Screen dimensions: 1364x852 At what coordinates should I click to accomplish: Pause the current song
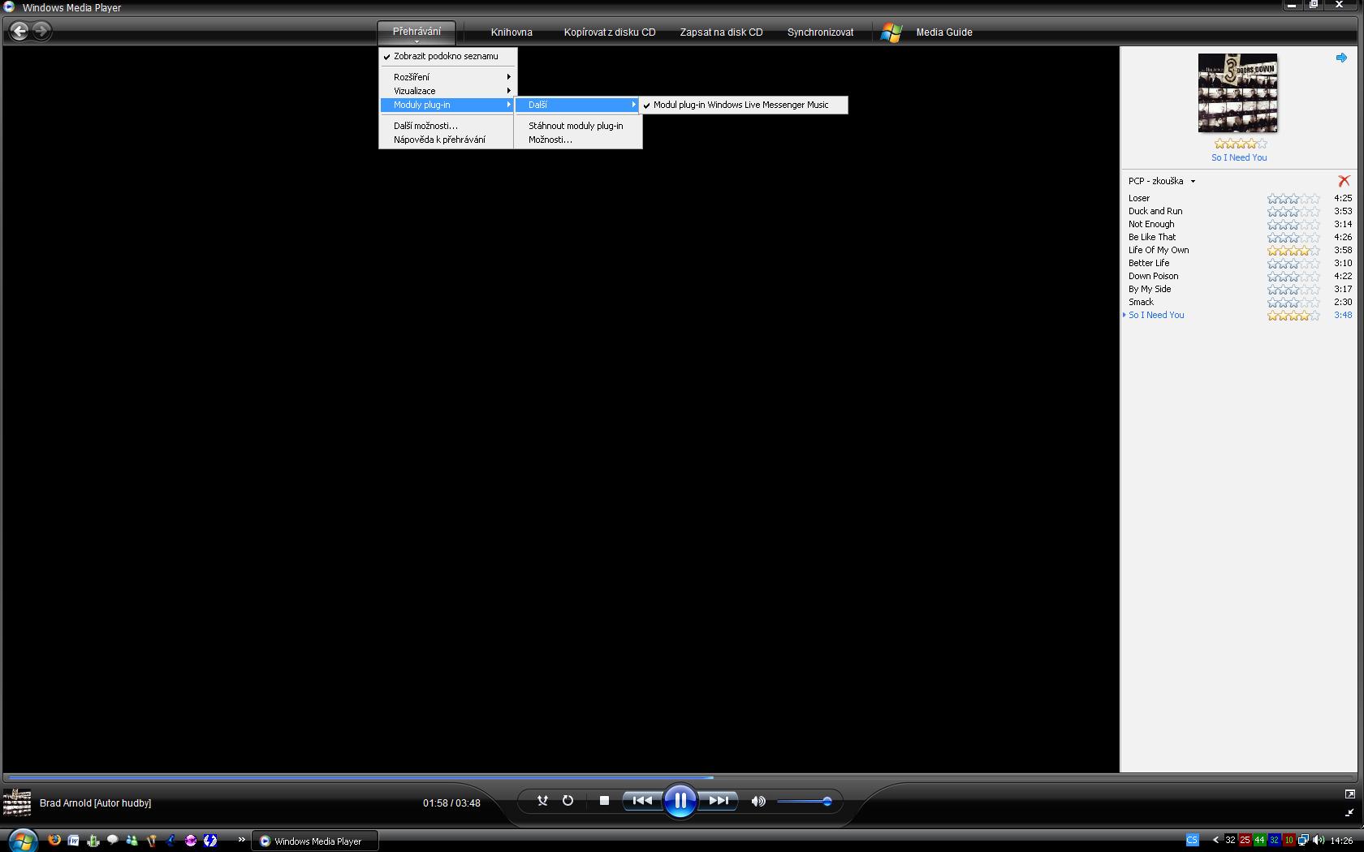[680, 802]
